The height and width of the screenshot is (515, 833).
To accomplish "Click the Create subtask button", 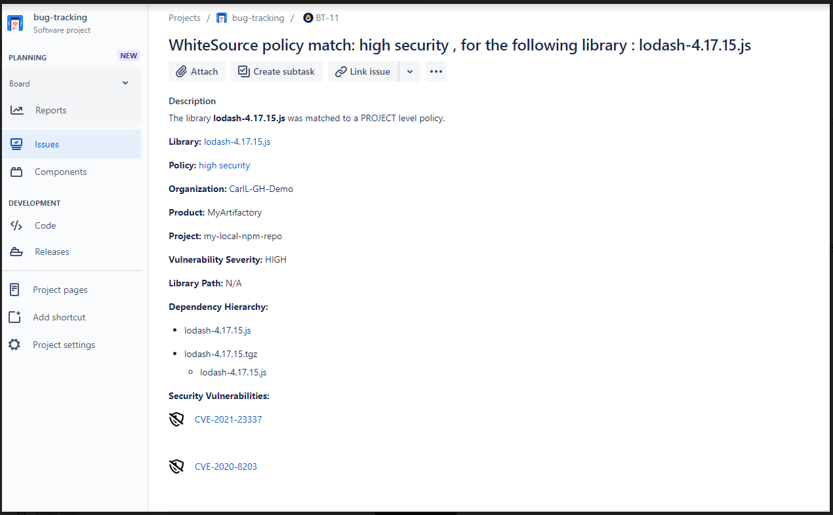I will pyautogui.click(x=276, y=71).
